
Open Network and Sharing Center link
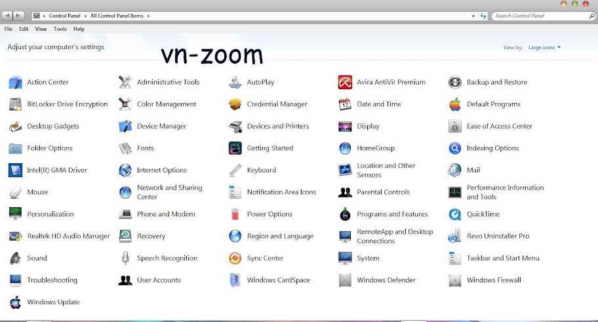tap(170, 192)
